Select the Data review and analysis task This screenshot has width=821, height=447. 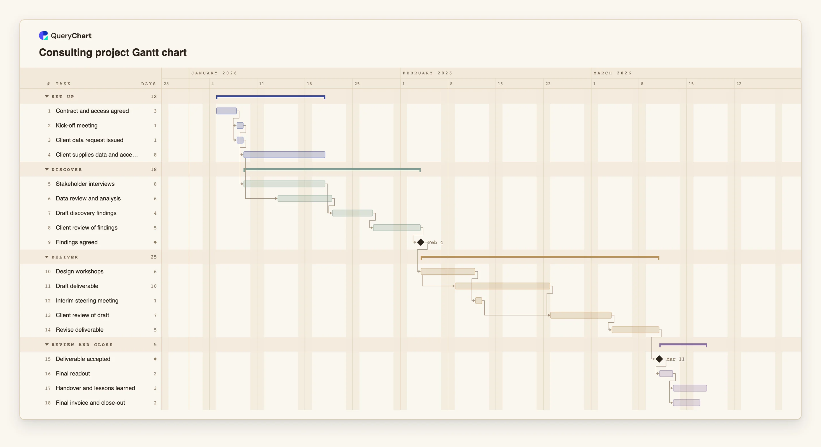(88, 198)
